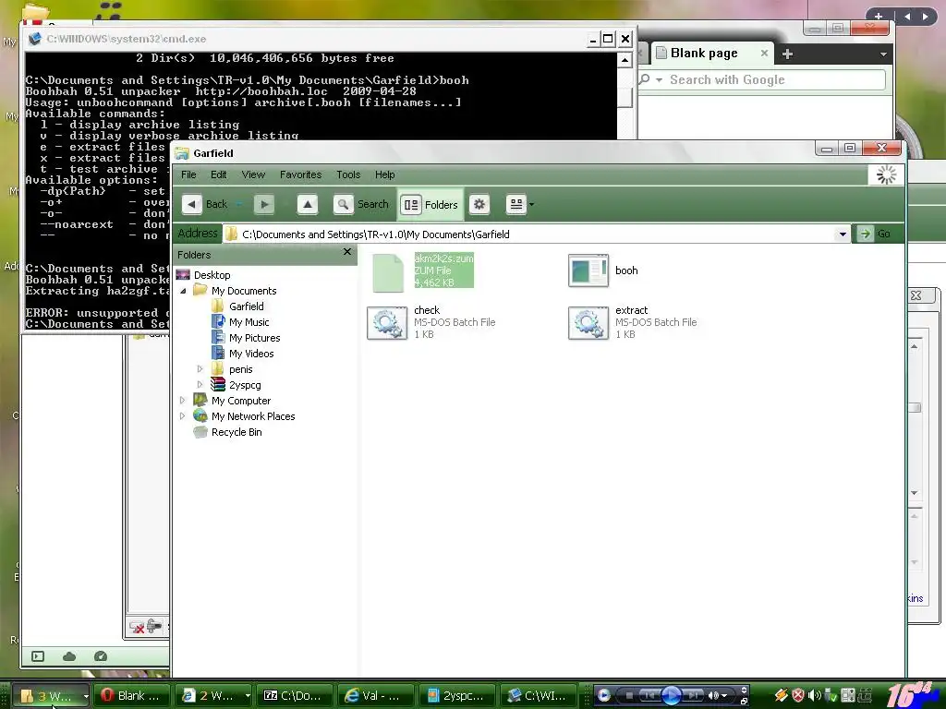Image resolution: width=946 pixels, height=709 pixels.
Task: Click next track on taskbar media player
Action: click(x=692, y=695)
